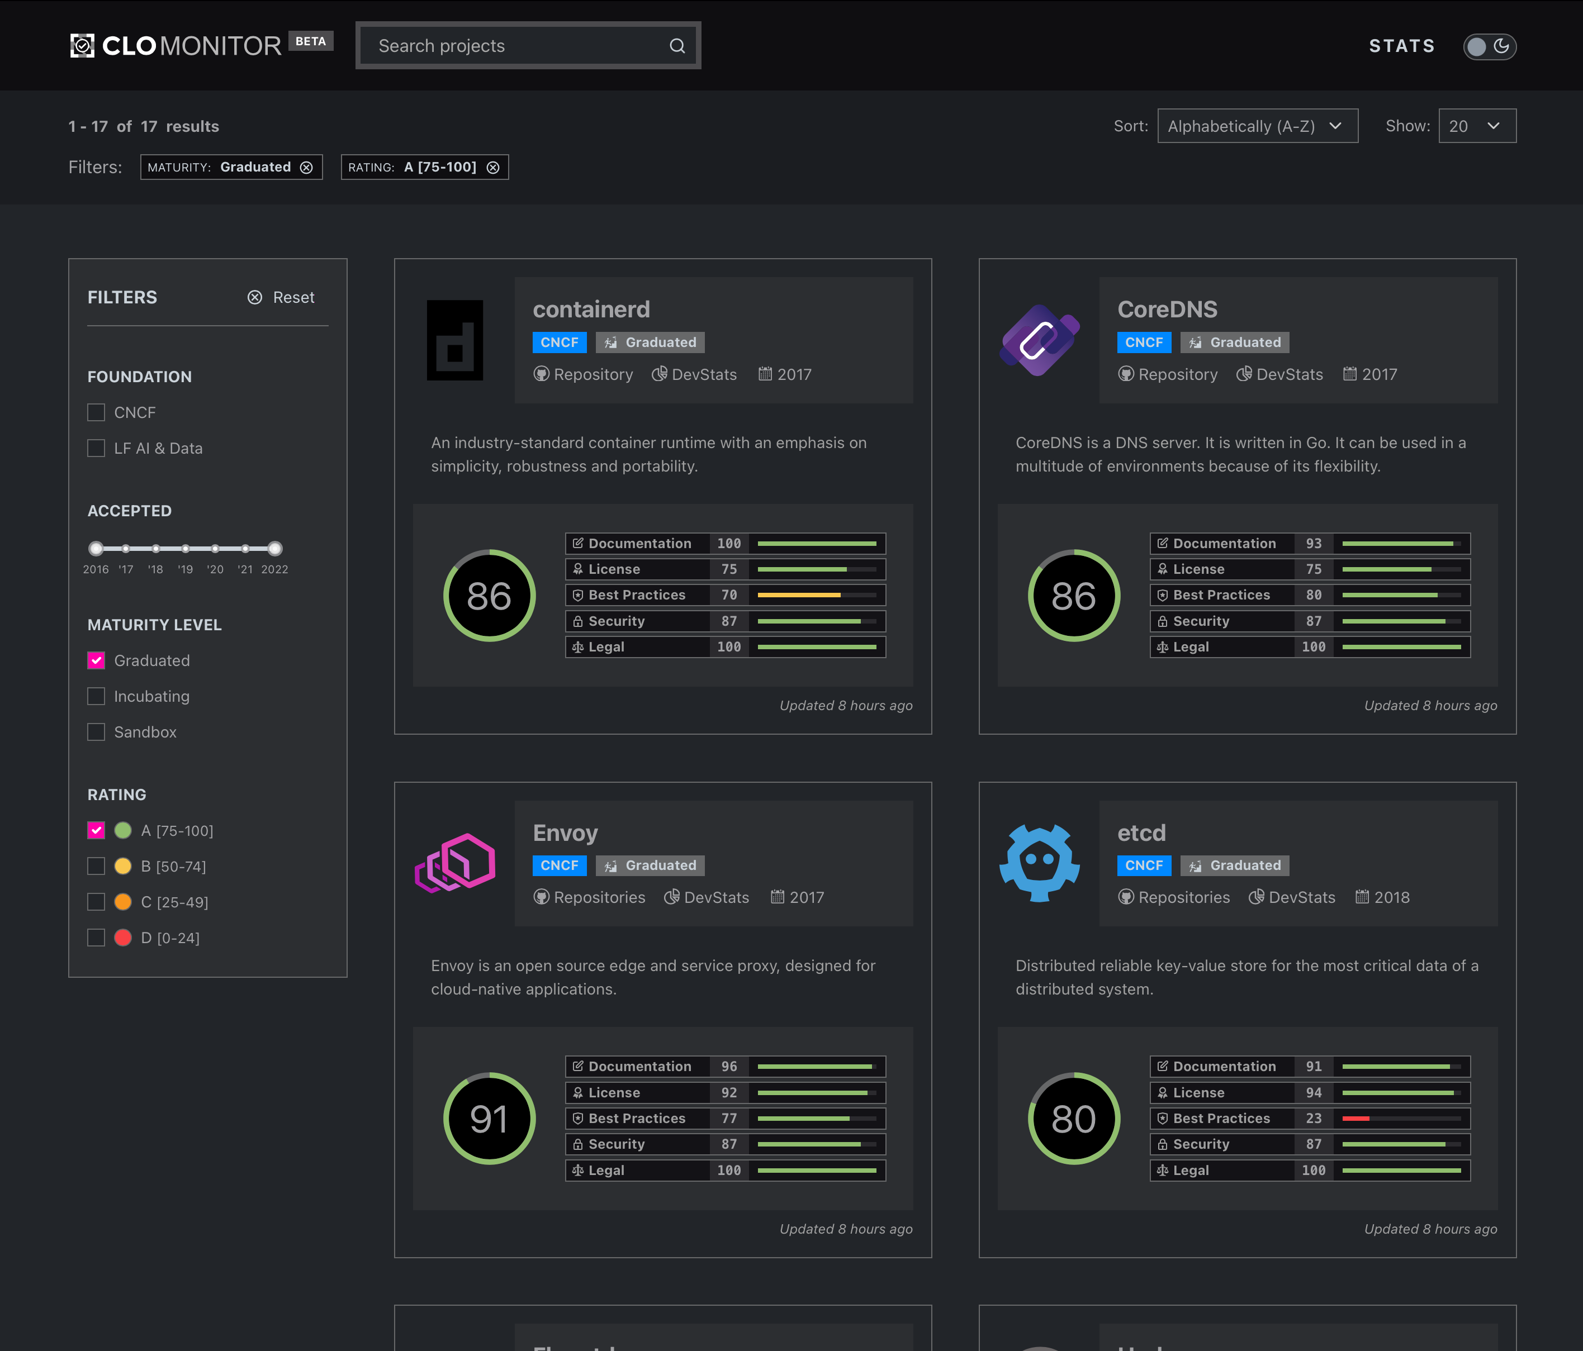Check the CNCF foundation checkbox
Viewport: 1583px width, 1351px height.
coord(96,412)
